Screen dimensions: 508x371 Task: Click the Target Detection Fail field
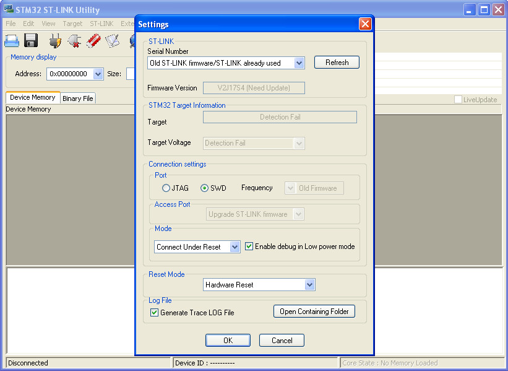pyautogui.click(x=280, y=117)
